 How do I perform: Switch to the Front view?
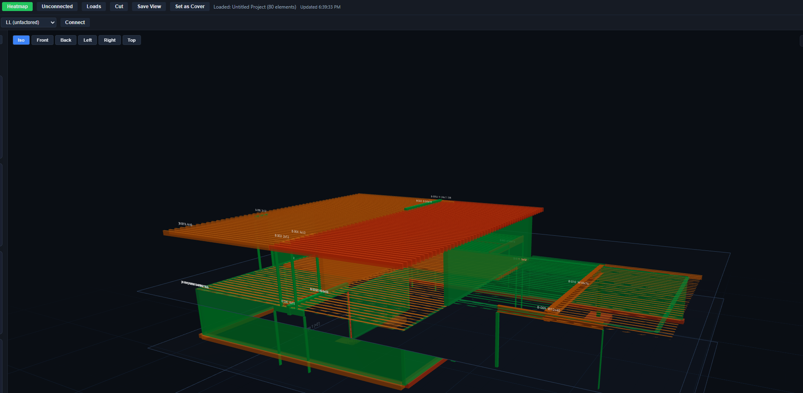tap(42, 40)
